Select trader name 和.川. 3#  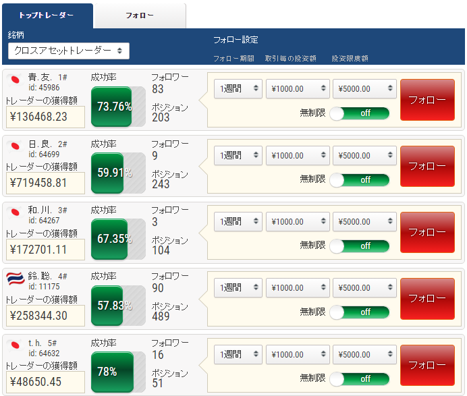48,210
